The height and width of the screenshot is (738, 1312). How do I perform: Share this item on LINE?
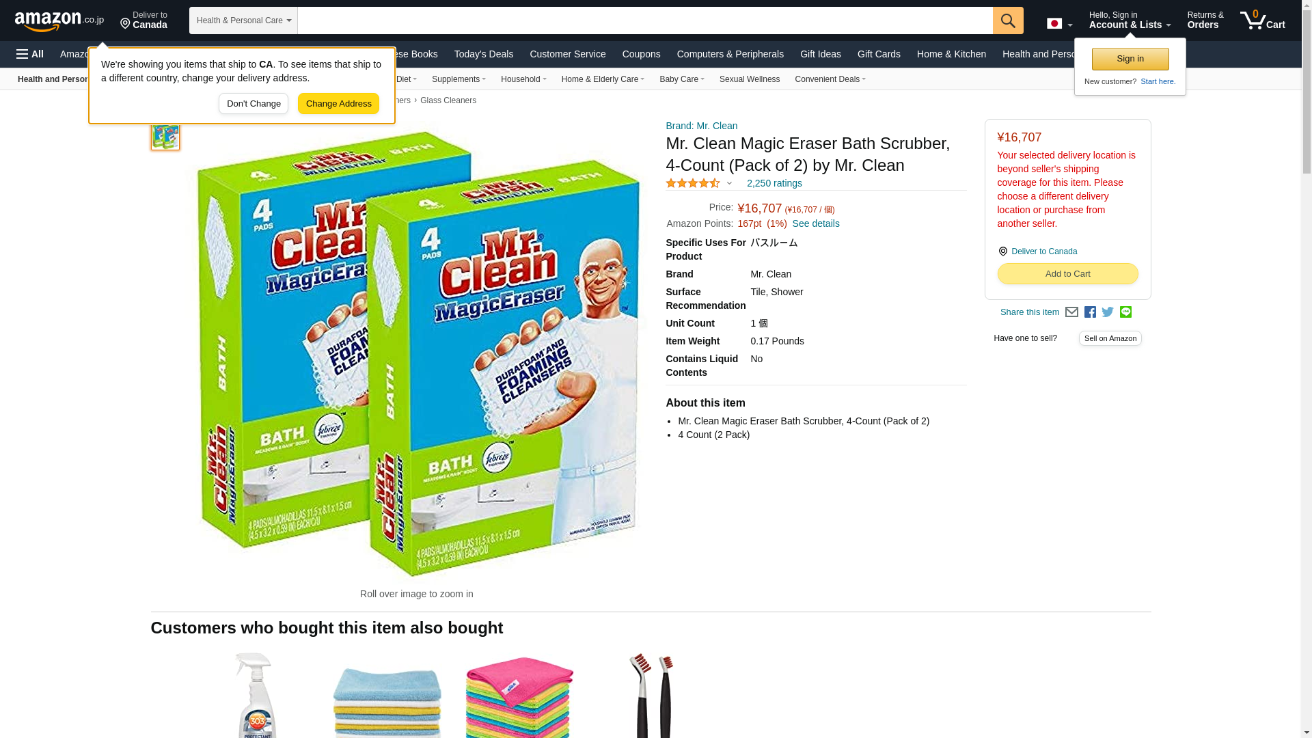pos(1125,312)
